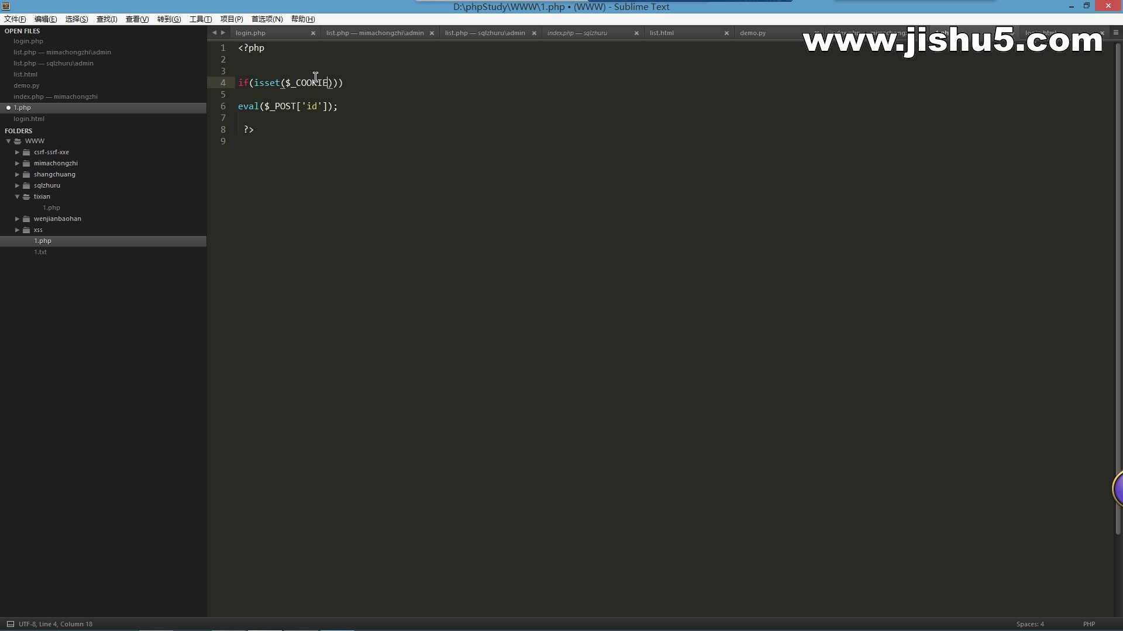
Task: Open the 工具(T) menu
Action: (201, 19)
